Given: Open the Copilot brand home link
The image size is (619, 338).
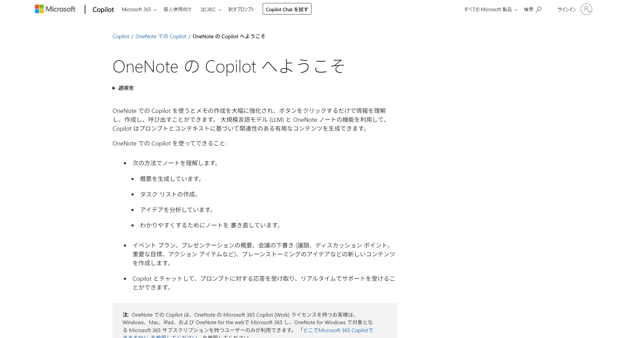Looking at the screenshot, I should tap(103, 10).
